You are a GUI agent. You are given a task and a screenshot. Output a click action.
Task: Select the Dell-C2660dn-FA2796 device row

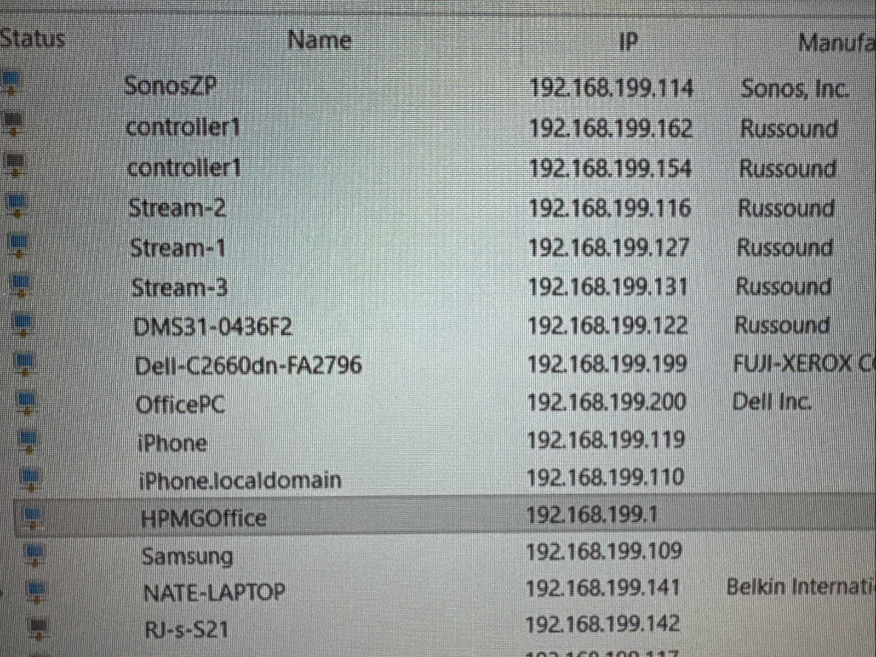(x=438, y=364)
